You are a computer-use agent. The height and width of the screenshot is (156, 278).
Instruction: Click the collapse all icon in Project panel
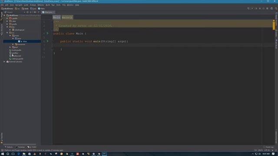point(31,12)
